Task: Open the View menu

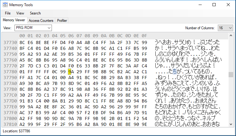Action: tap(20, 13)
